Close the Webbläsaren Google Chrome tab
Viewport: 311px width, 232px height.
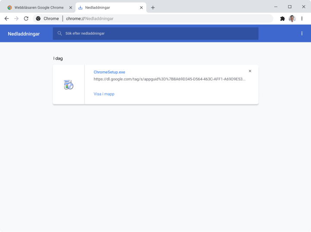click(71, 7)
